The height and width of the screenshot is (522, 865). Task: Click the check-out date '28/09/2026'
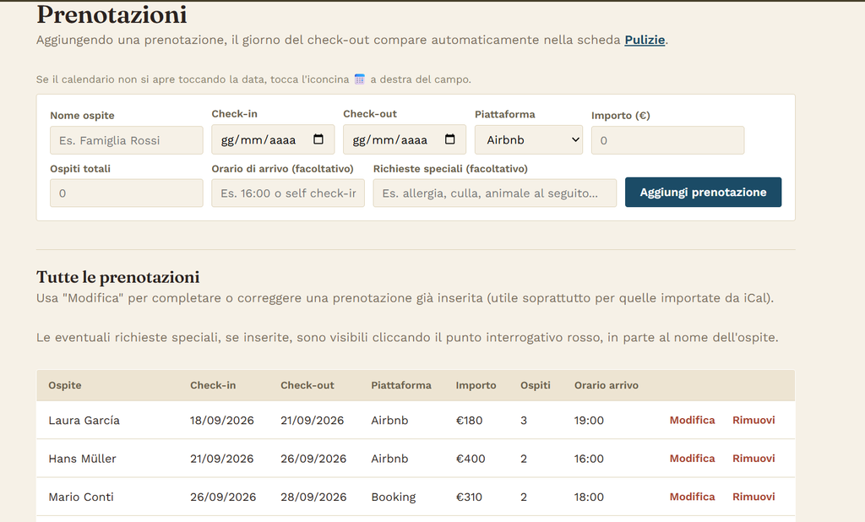point(313,497)
